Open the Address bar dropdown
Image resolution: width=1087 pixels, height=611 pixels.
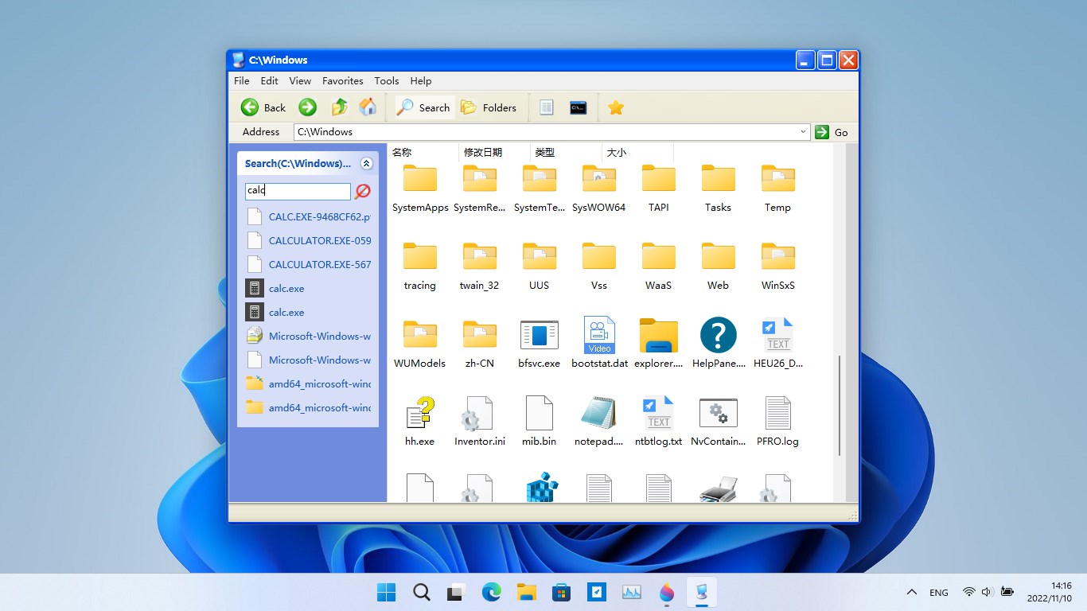(803, 132)
